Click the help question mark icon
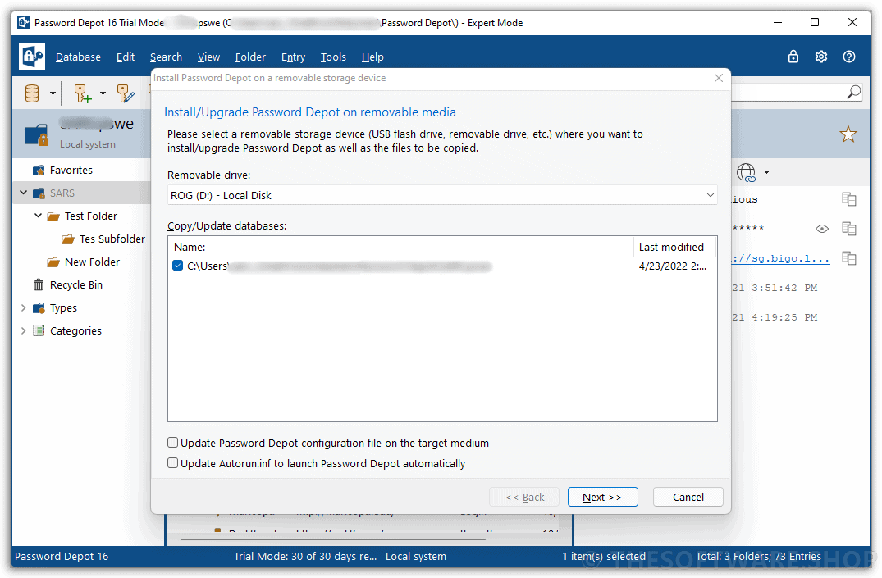The width and height of the screenshot is (882, 578). (x=849, y=57)
